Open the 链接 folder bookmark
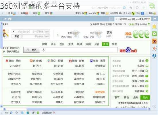 point(105,13)
